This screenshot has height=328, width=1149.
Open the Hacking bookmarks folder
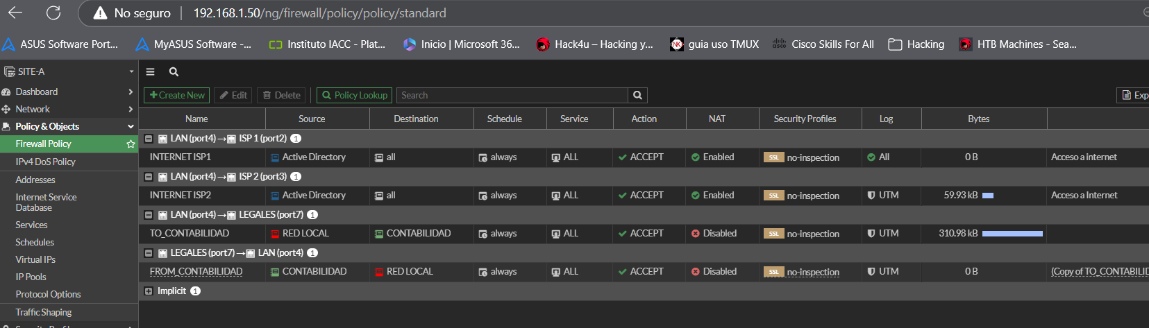[x=916, y=44]
